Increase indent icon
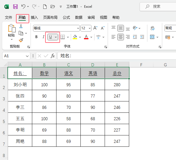This screenshot has width=176, height=160. [142, 37]
